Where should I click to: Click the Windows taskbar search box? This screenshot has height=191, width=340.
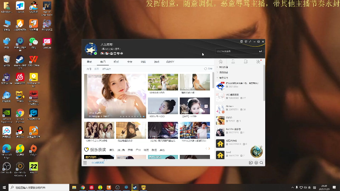(x=39, y=187)
